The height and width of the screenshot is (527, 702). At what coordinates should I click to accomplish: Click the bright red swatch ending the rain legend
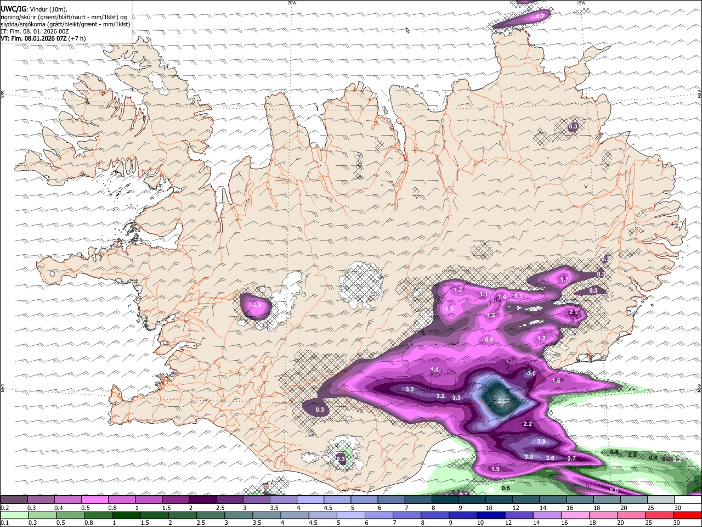pyautogui.click(x=687, y=515)
